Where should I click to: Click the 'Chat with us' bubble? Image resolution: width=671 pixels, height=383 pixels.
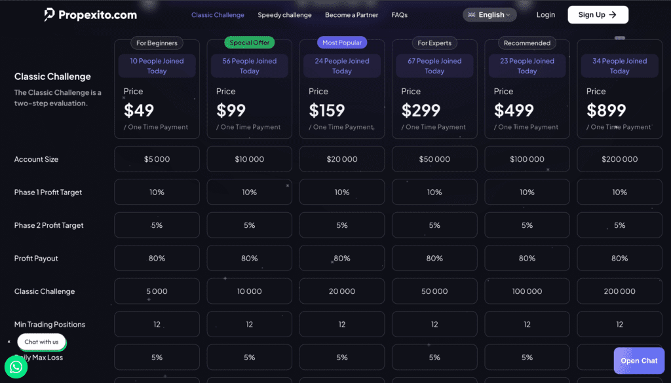41,342
